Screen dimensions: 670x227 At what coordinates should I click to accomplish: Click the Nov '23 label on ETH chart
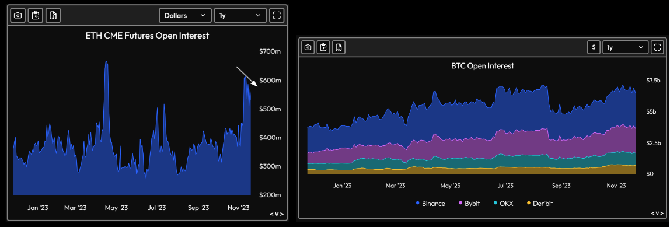(x=238, y=208)
